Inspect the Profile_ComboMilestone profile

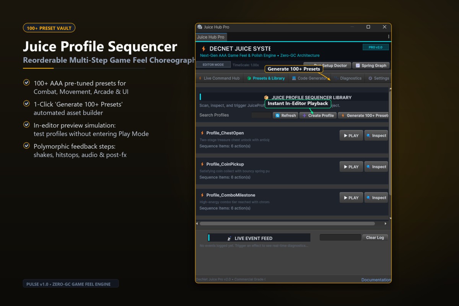[376, 198]
